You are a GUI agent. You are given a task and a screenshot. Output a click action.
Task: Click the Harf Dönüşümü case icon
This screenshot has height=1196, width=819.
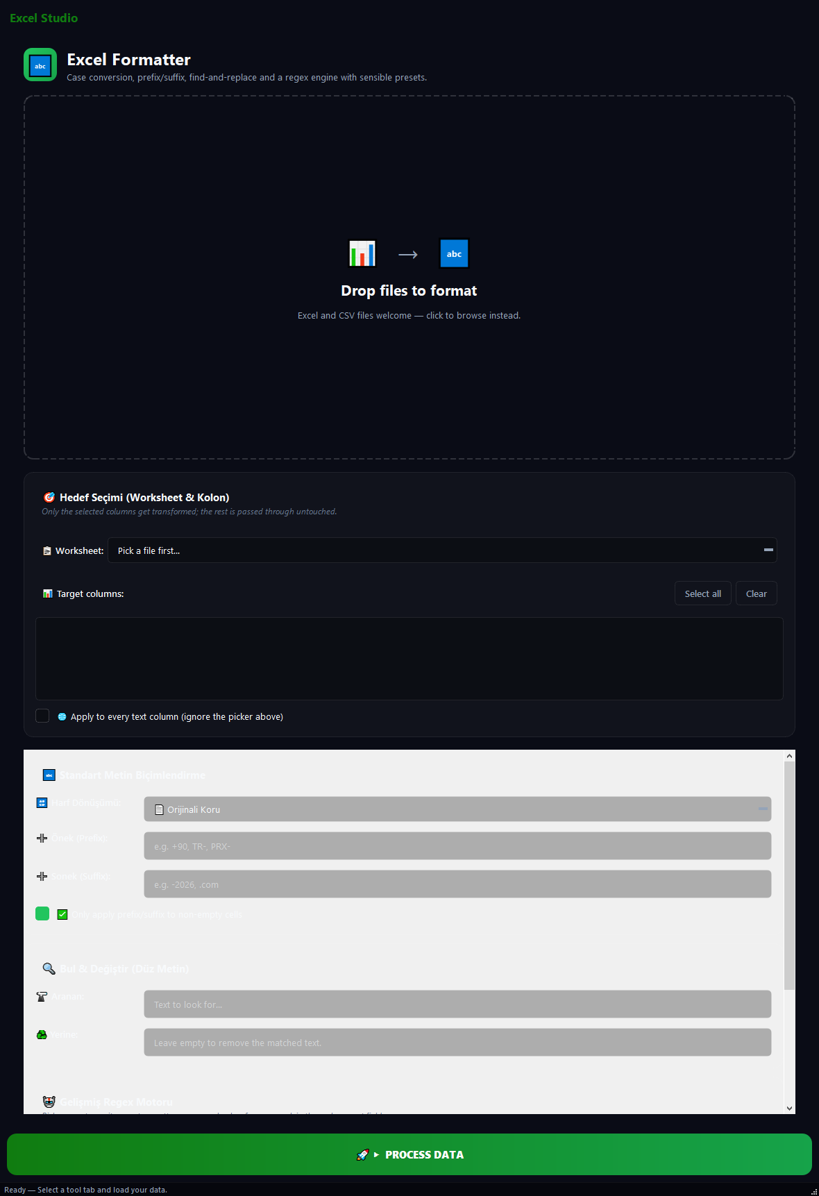(42, 802)
